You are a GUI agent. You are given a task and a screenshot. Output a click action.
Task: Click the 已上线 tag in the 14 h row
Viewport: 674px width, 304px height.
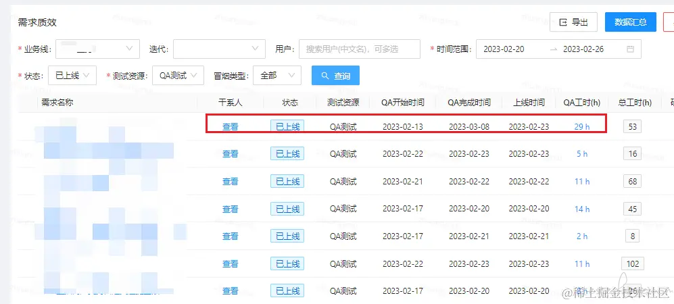point(287,209)
